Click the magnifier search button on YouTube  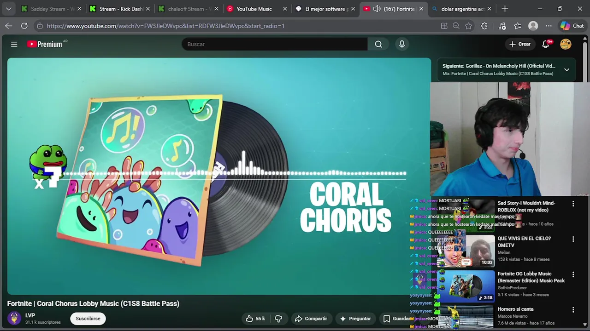point(378,44)
